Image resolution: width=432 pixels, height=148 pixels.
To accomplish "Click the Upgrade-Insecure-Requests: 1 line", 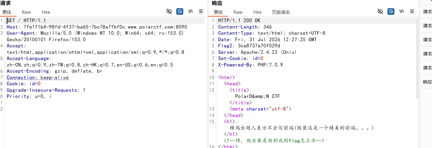I will [46, 90].
